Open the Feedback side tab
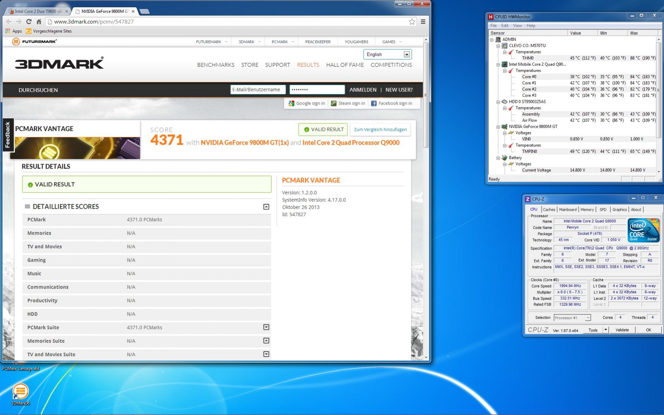 pyautogui.click(x=8, y=135)
